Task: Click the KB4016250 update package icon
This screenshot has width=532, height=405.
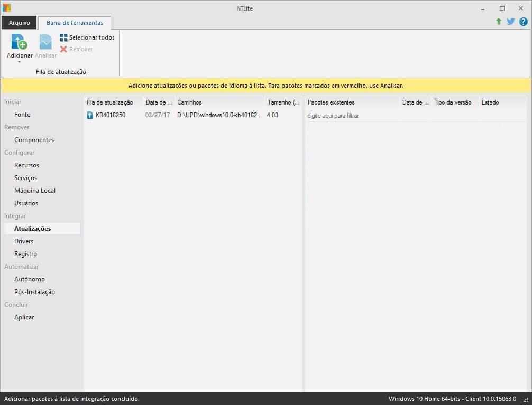Action: click(x=90, y=115)
